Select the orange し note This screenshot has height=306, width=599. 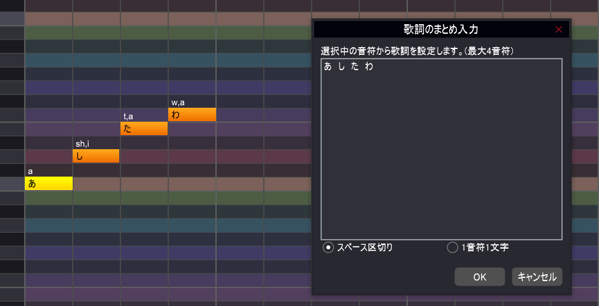click(x=96, y=156)
